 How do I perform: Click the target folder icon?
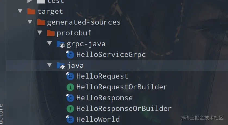click(31, 11)
